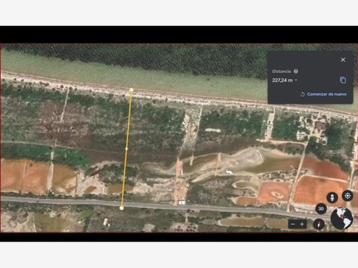Zoom out with the minus button

[x=293, y=224]
